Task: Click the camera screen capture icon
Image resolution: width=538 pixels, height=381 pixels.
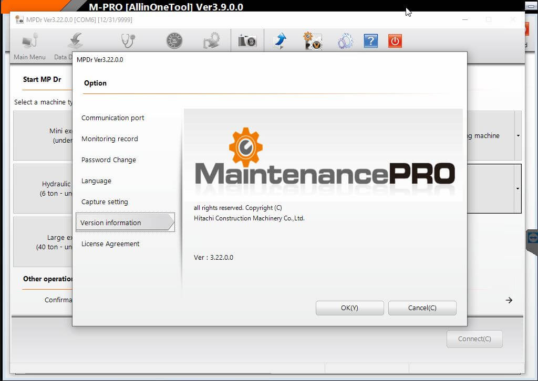Action: [x=247, y=40]
